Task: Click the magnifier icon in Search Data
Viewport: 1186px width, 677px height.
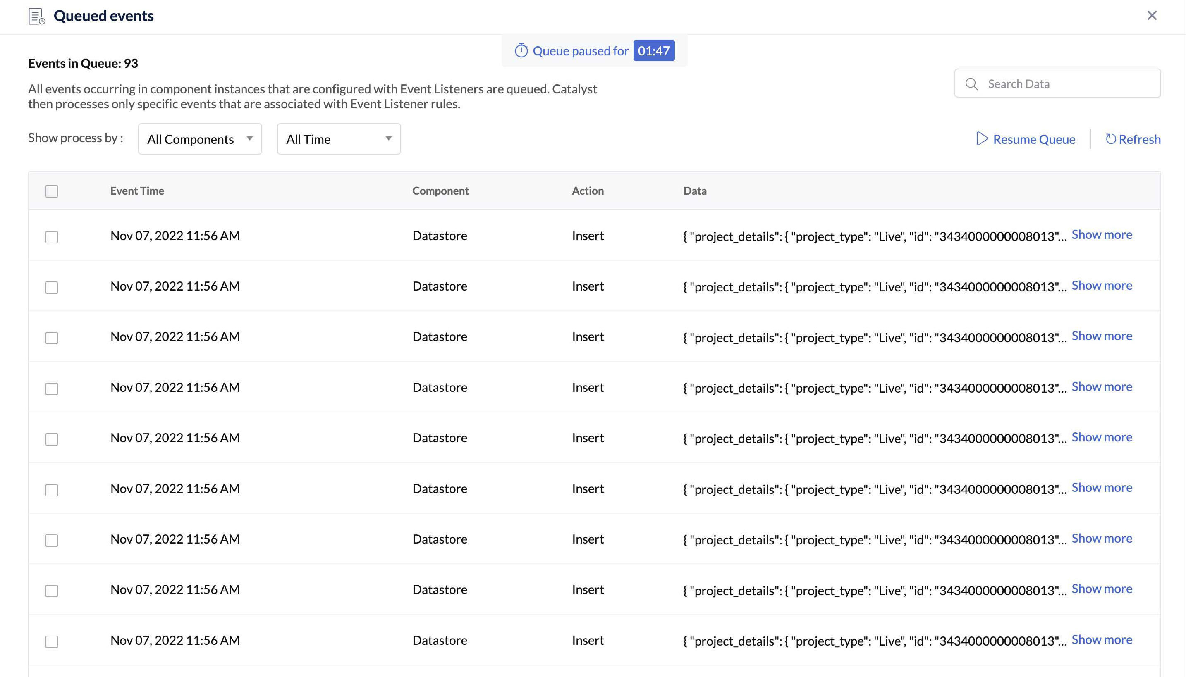Action: [x=971, y=84]
